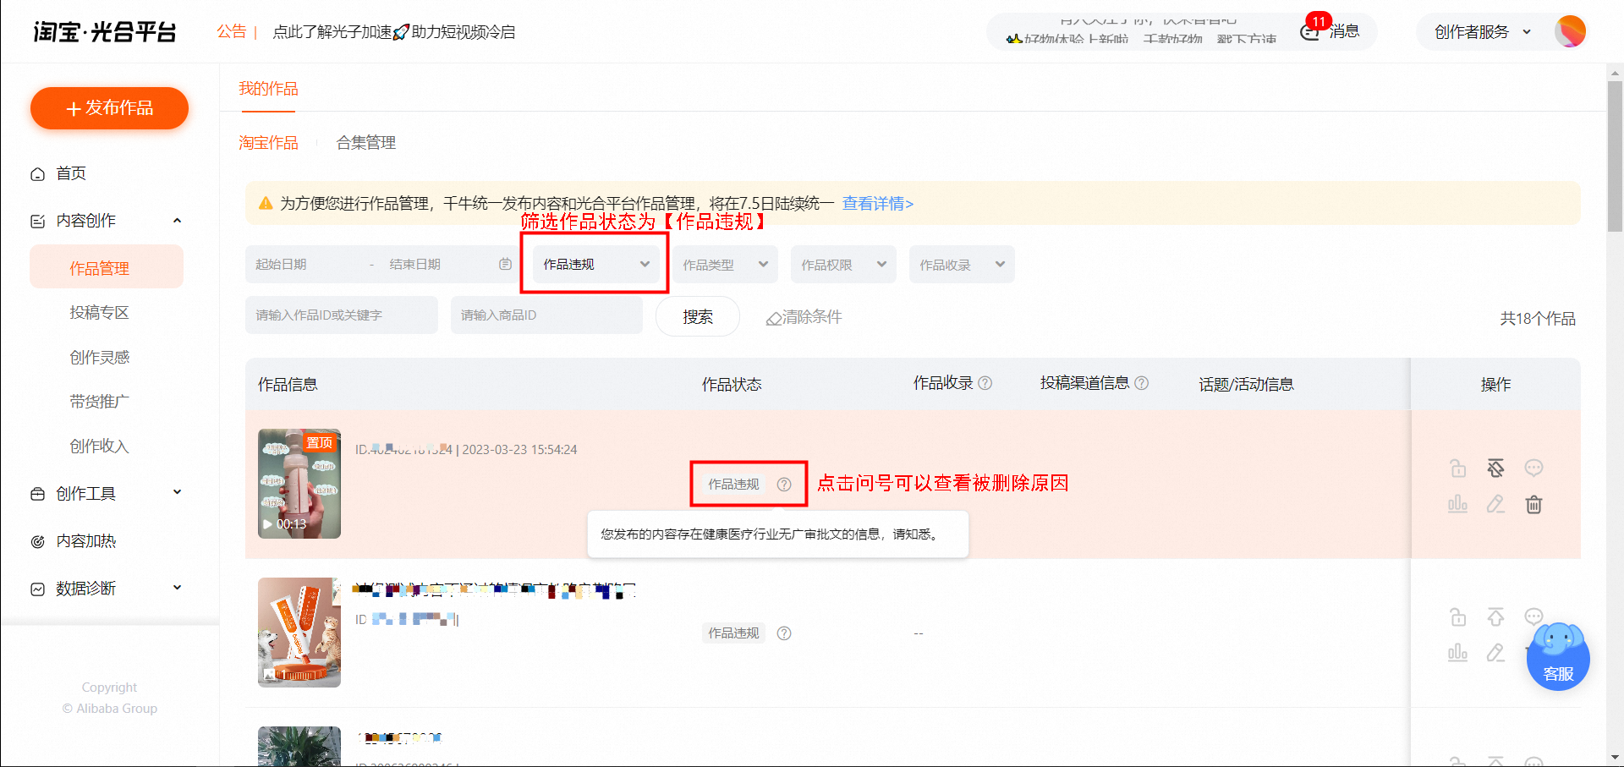Open the 客服 elephant customer service button
The height and width of the screenshot is (767, 1624).
tap(1558, 658)
